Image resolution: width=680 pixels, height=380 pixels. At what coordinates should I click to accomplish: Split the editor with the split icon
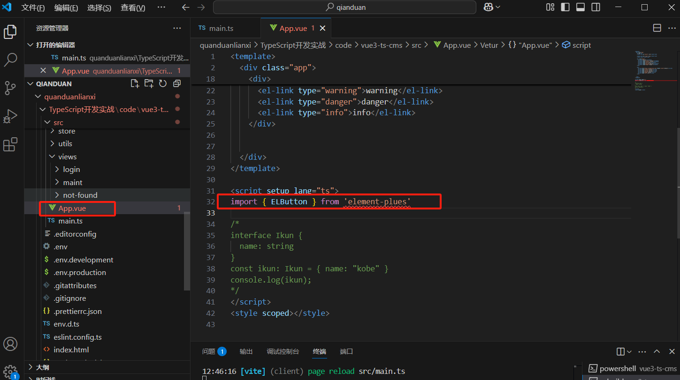657,28
